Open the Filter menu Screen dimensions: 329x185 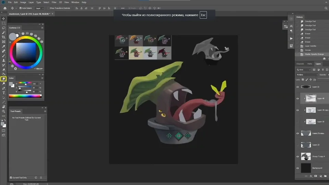point(54,2)
